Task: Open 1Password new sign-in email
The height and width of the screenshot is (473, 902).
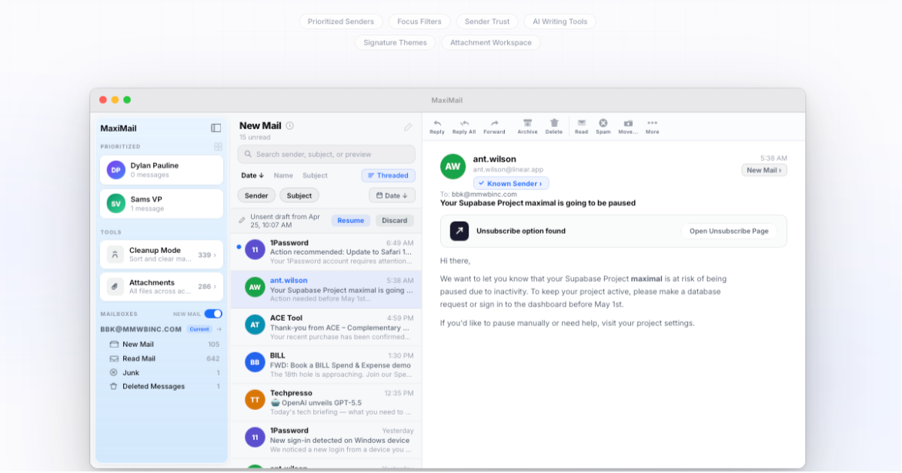Action: [x=326, y=440]
